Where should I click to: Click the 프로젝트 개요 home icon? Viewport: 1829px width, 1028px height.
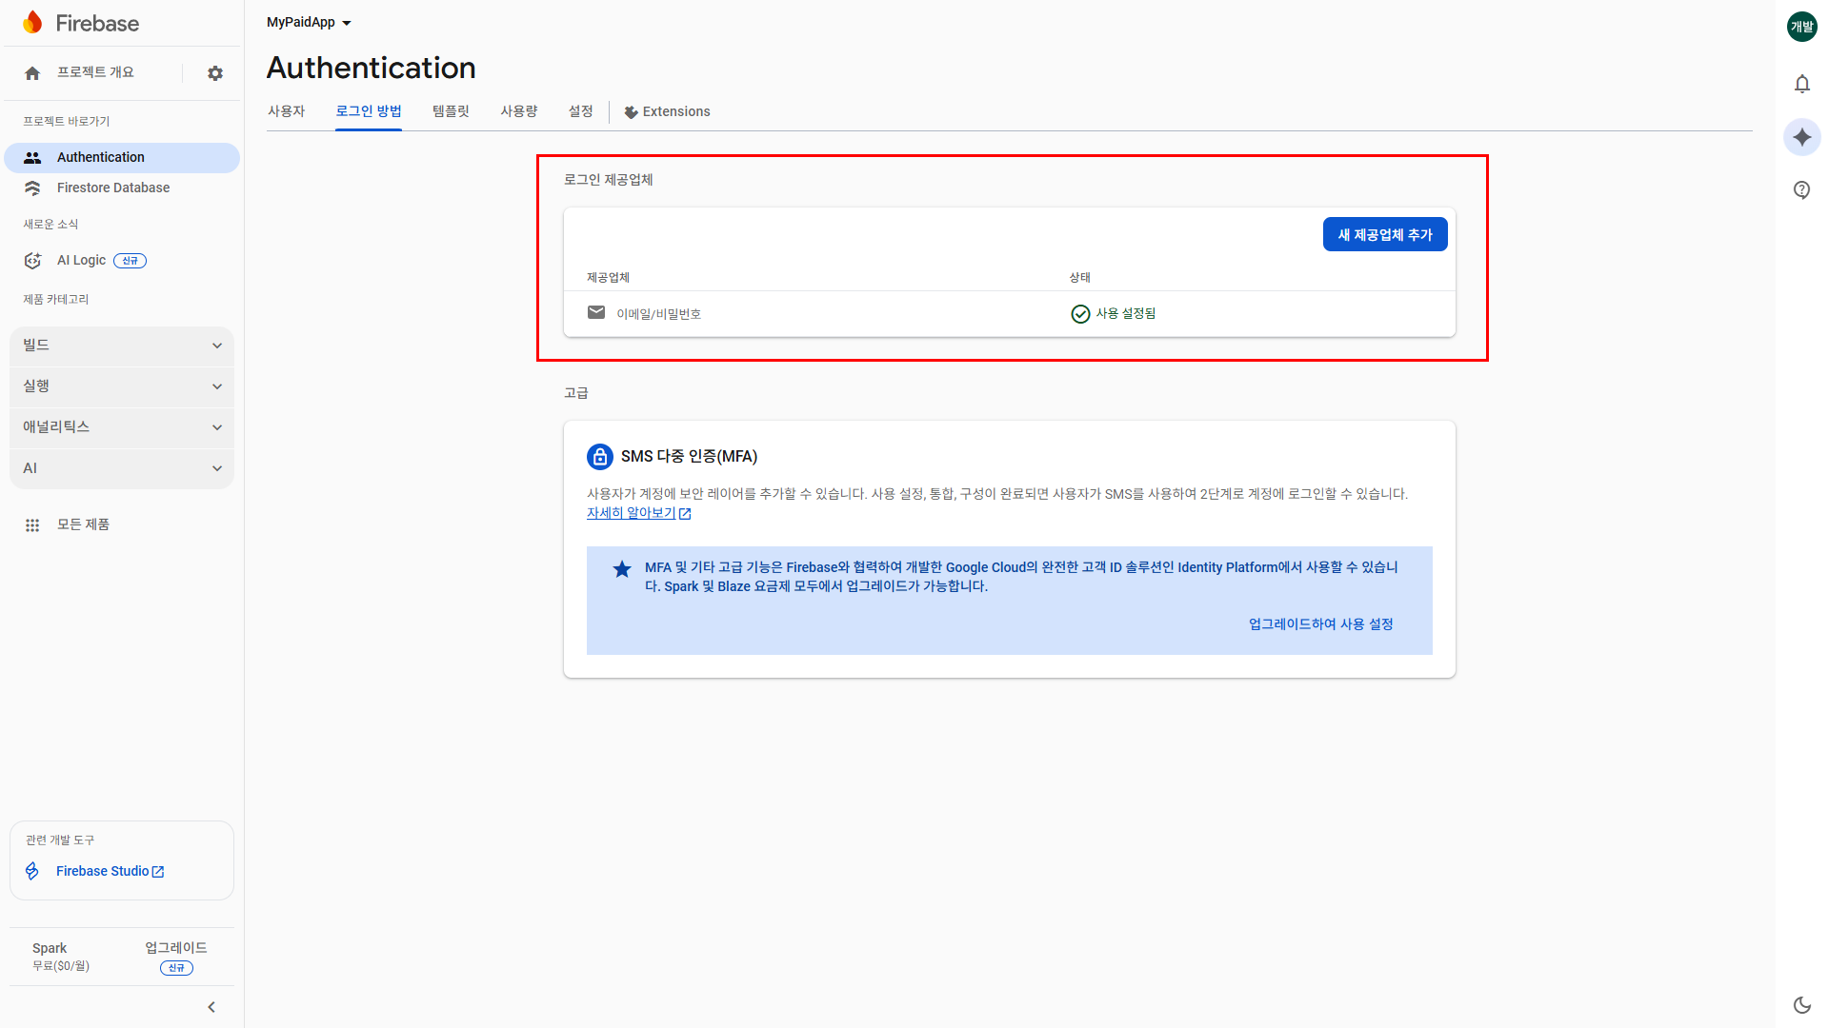[32, 73]
